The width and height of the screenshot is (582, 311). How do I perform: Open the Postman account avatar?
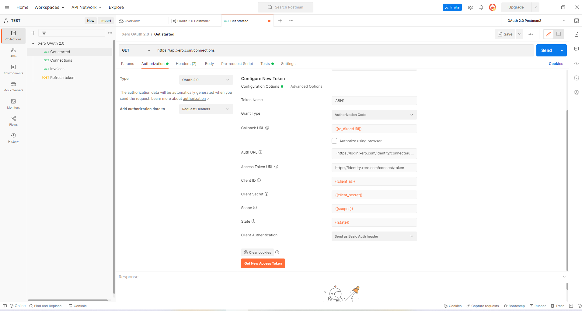[x=493, y=7]
